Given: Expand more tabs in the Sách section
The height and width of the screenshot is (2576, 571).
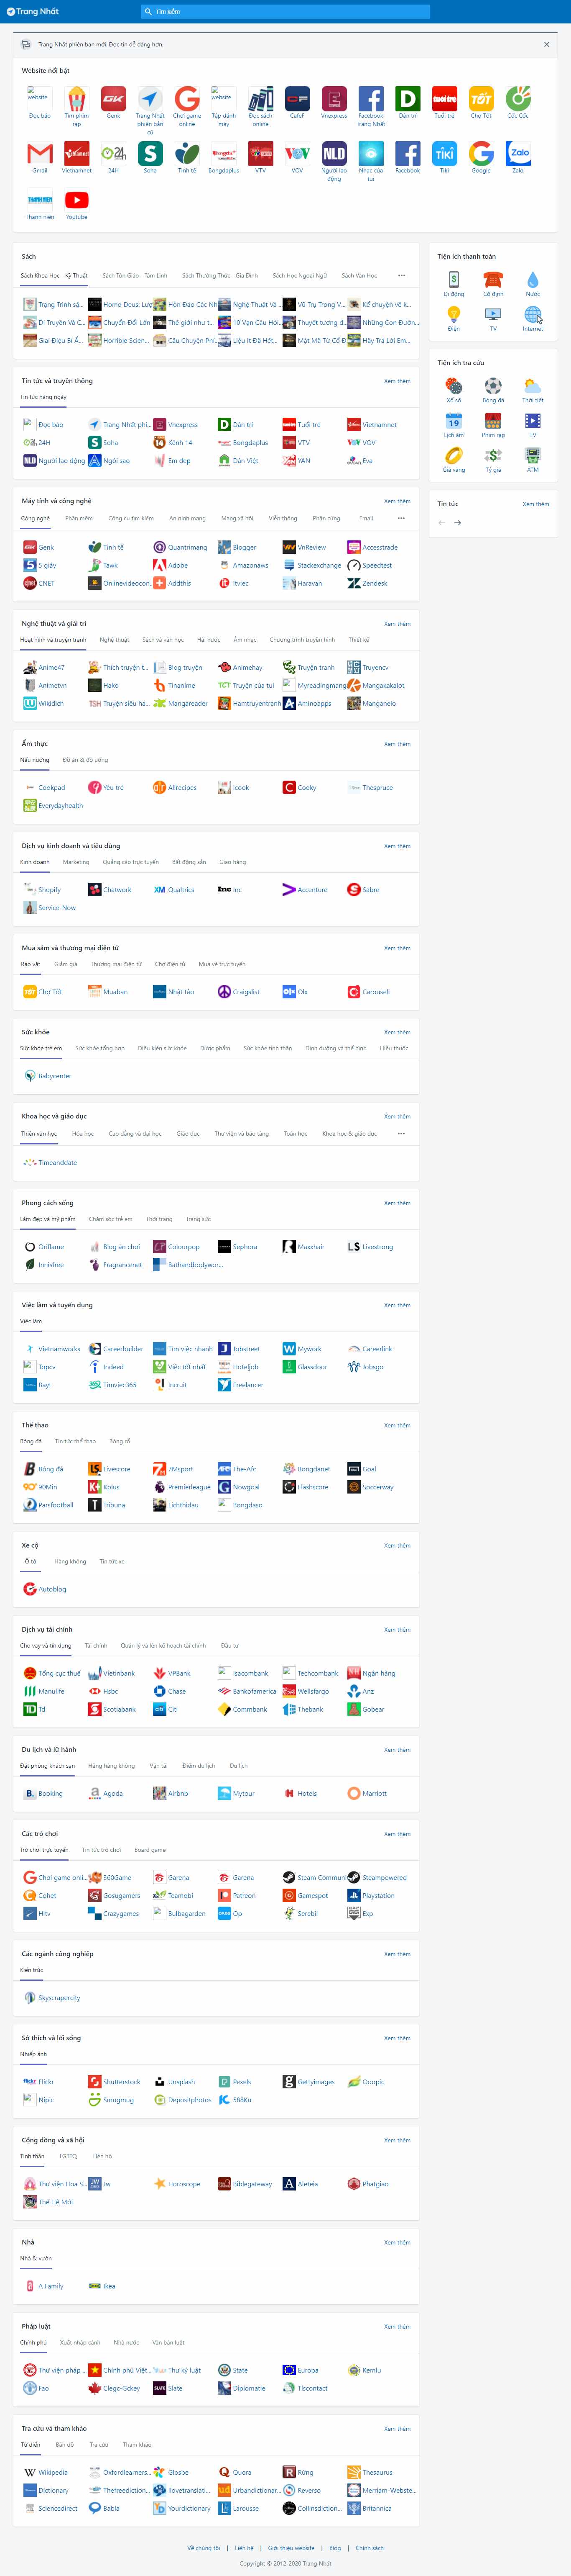Looking at the screenshot, I should [x=401, y=275].
